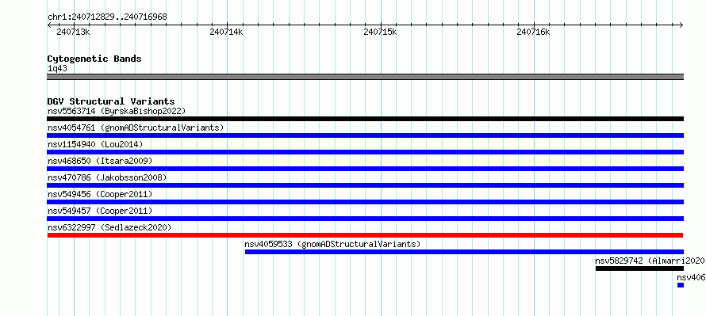The image size is (706, 316).
Task: Click the 240713k ruler tick label
Action: coord(73,32)
